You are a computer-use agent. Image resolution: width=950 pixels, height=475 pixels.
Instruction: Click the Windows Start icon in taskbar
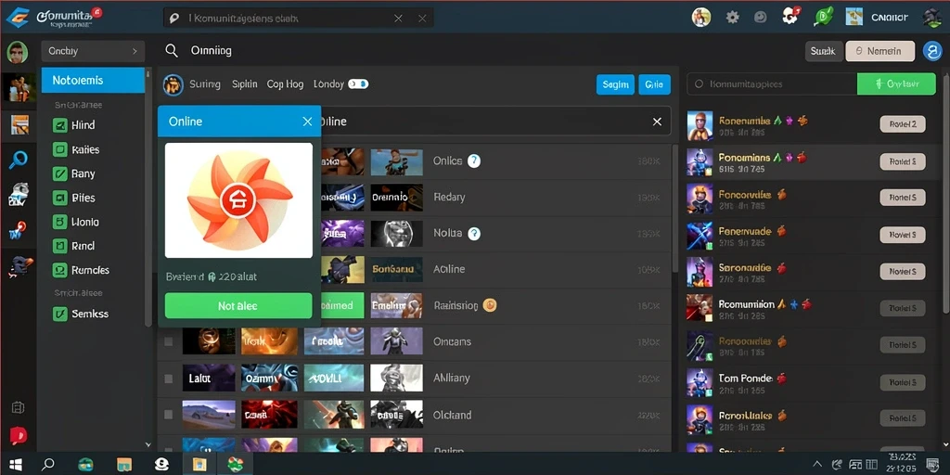(x=16, y=464)
